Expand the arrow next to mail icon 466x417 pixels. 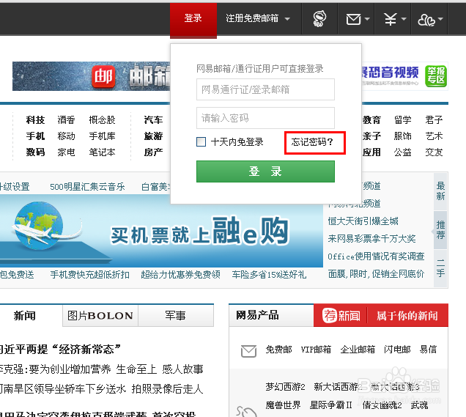367,19
